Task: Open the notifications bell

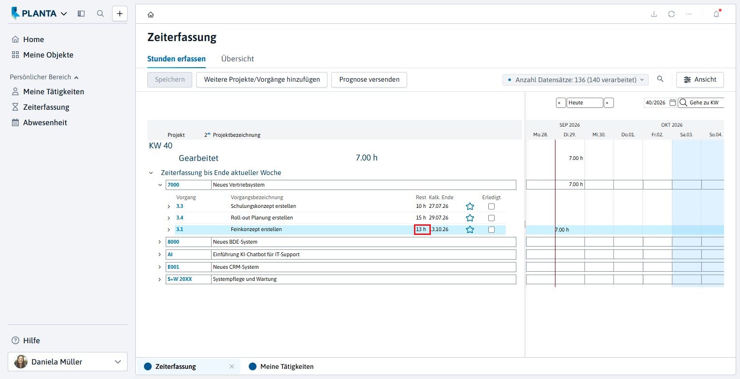Action: coord(716,14)
